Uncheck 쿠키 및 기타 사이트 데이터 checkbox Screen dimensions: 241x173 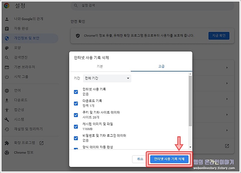(76, 115)
